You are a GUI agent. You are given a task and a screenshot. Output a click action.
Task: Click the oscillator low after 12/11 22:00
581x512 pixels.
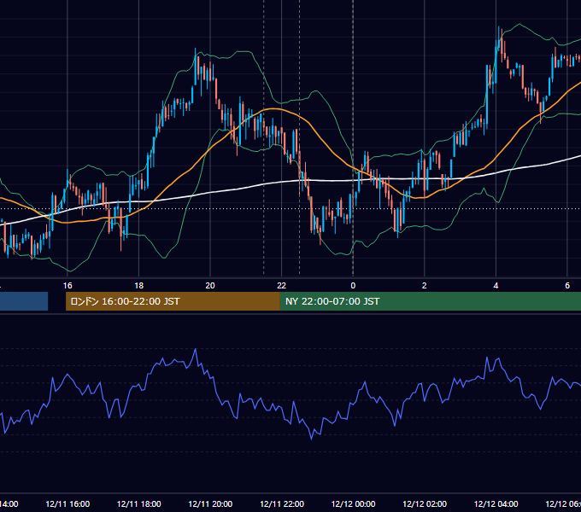click(x=311, y=439)
